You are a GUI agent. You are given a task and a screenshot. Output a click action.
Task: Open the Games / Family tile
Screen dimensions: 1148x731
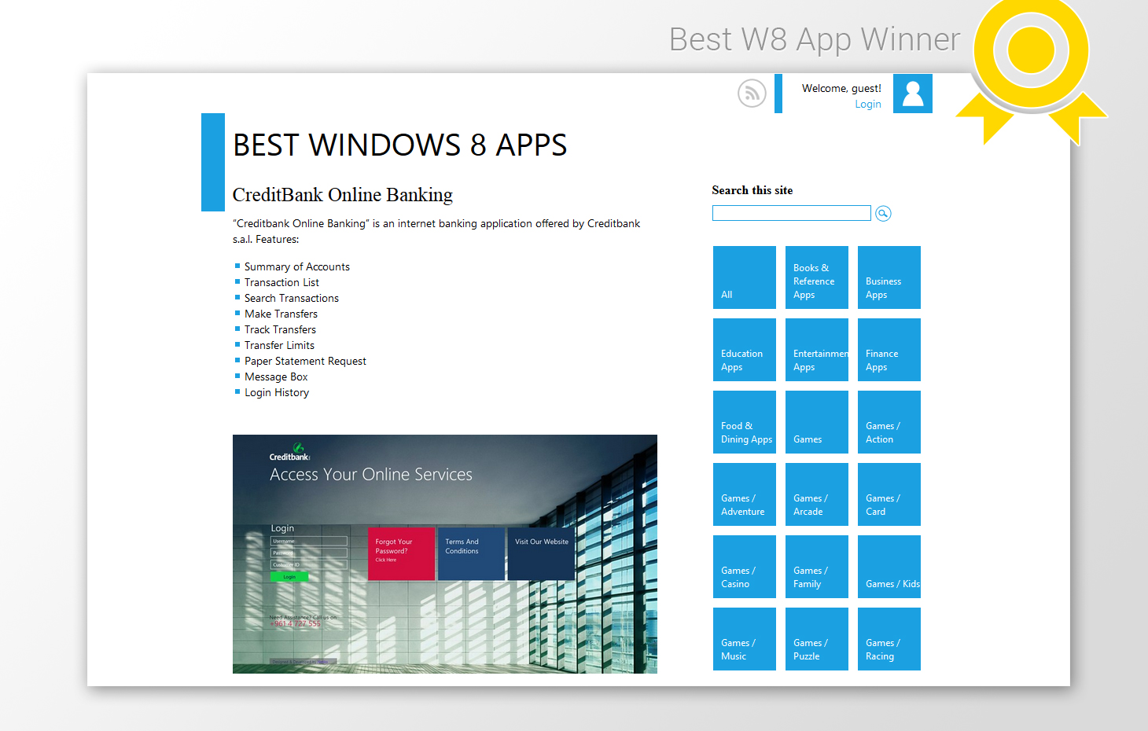[817, 567]
